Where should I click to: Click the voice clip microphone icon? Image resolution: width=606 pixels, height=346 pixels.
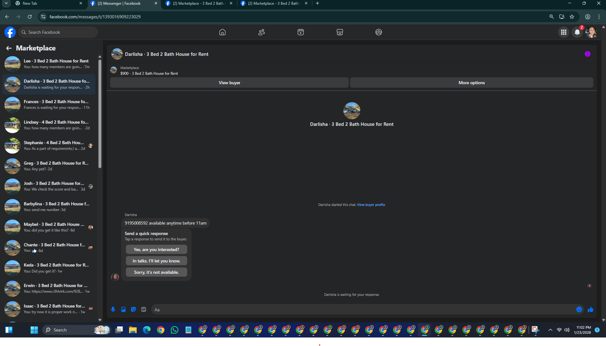[x=113, y=309]
